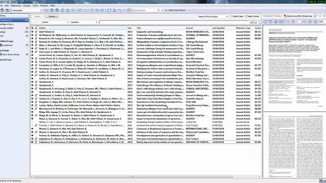The height and width of the screenshot is (183, 326).
Task: Open EndNote Help question-mark icon
Action: (129, 10)
